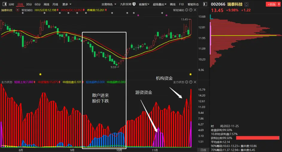Screen dimensions: 282x152
Task: Close the 智能辅助 indicator panel
Action: click(x=195, y=10)
